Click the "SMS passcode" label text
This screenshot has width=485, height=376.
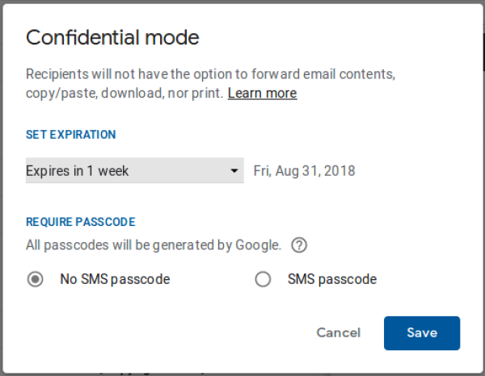[x=332, y=280]
